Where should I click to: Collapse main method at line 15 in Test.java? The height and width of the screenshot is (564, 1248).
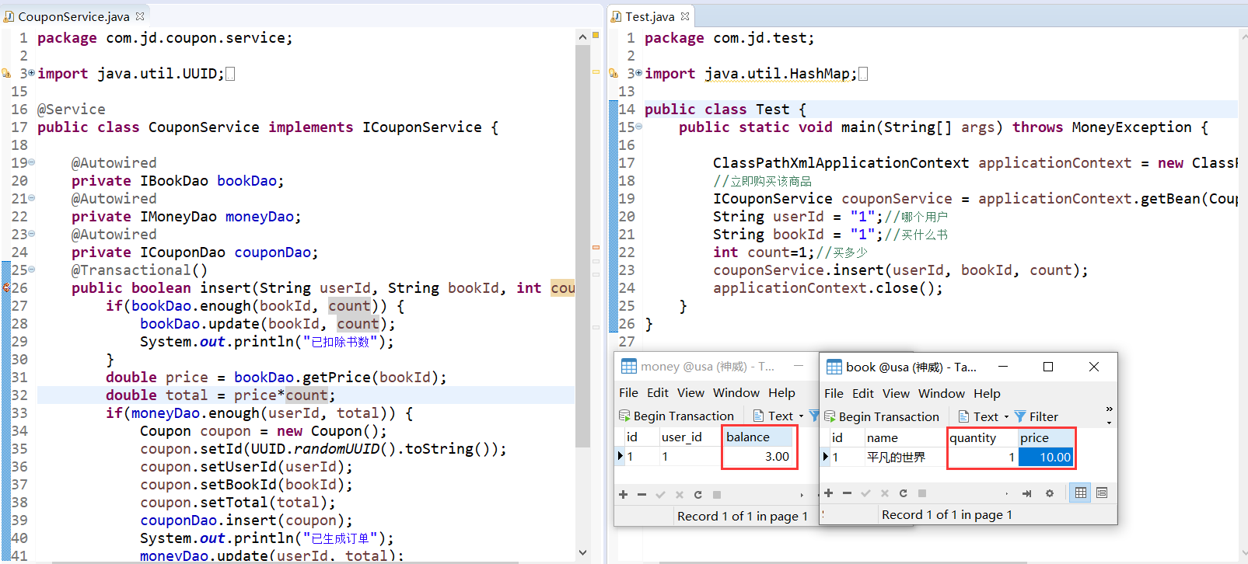pyautogui.click(x=639, y=127)
